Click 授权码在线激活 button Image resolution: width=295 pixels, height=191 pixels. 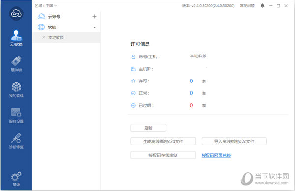pos(163,155)
